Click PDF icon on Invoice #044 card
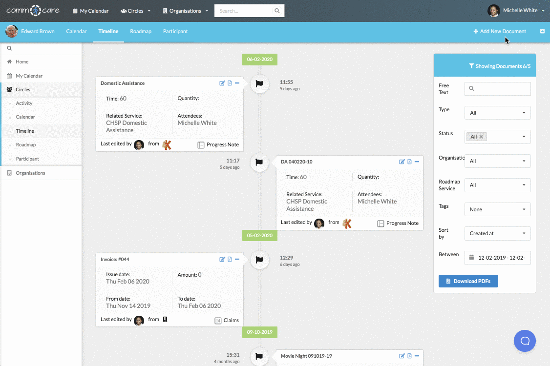Screen dimensions: 550x366 (230, 259)
